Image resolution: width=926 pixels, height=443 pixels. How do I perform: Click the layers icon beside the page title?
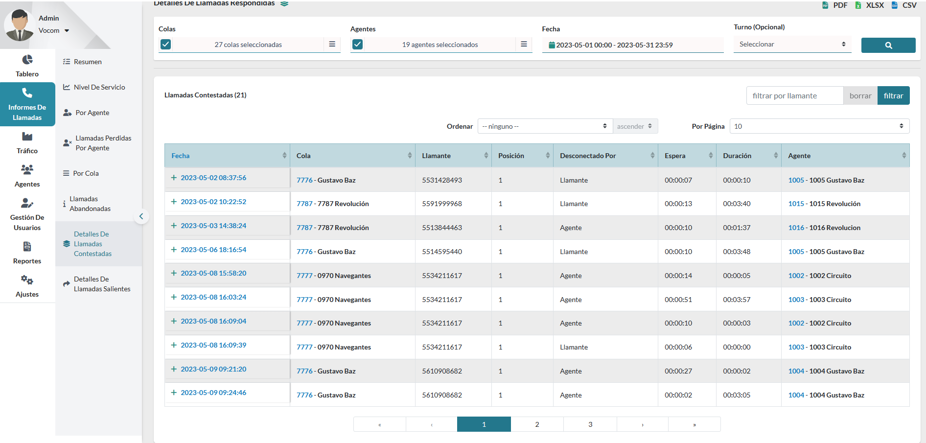284,3
